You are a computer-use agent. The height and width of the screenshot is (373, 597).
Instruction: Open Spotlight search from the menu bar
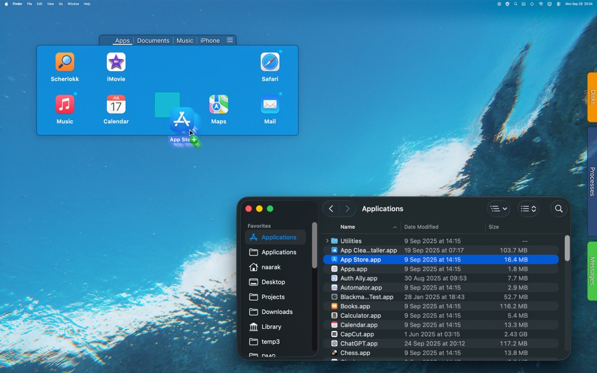click(x=515, y=4)
